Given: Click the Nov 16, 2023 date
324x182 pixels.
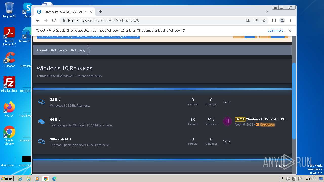Looking at the screenshot, I should (244, 125).
